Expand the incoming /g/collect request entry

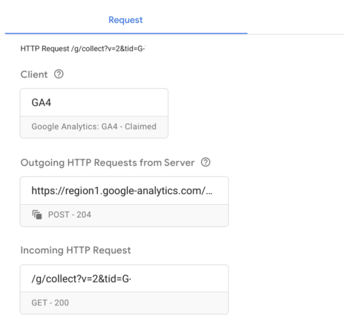[x=124, y=278]
